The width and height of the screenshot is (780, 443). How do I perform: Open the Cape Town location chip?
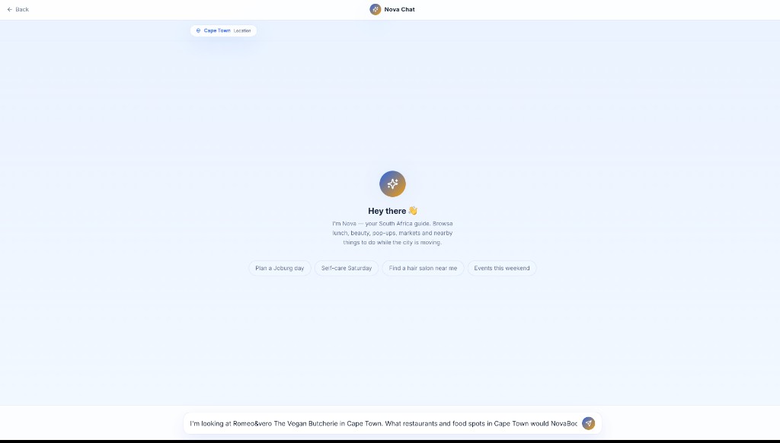pos(223,30)
